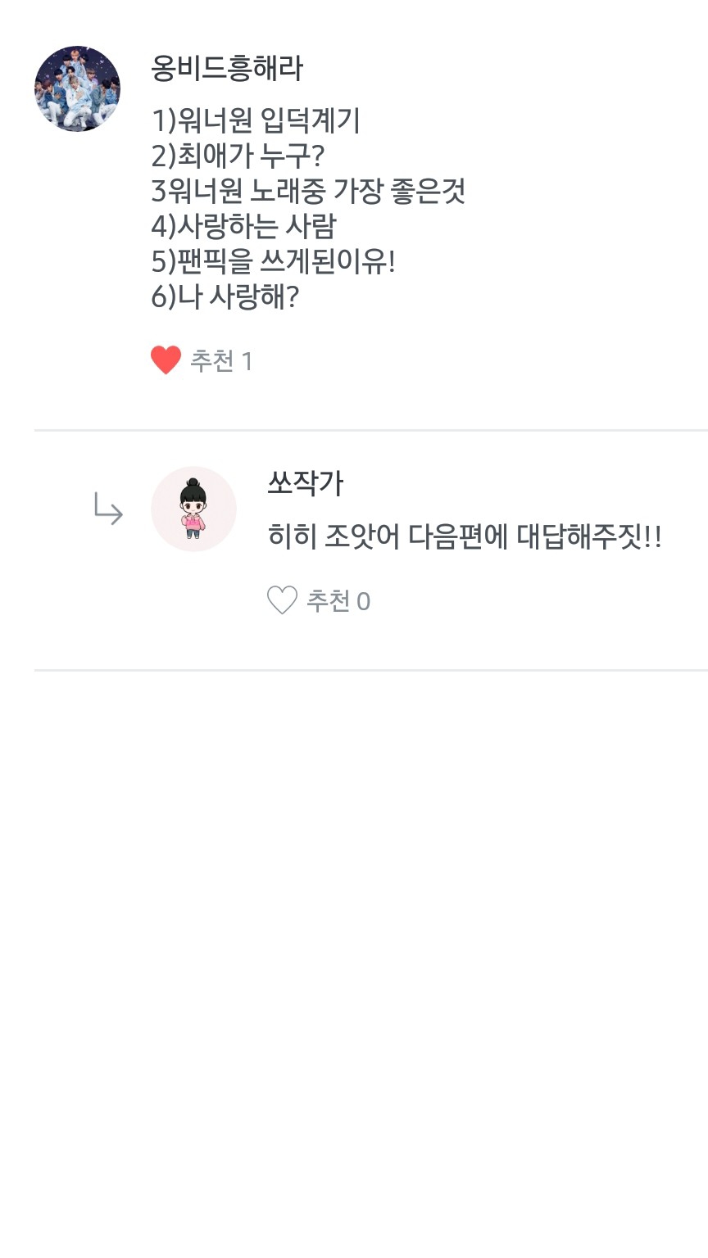Click the line '3워너원 노래중 가장 좋은것'
Screen dimensions: 708x1258
coord(308,192)
